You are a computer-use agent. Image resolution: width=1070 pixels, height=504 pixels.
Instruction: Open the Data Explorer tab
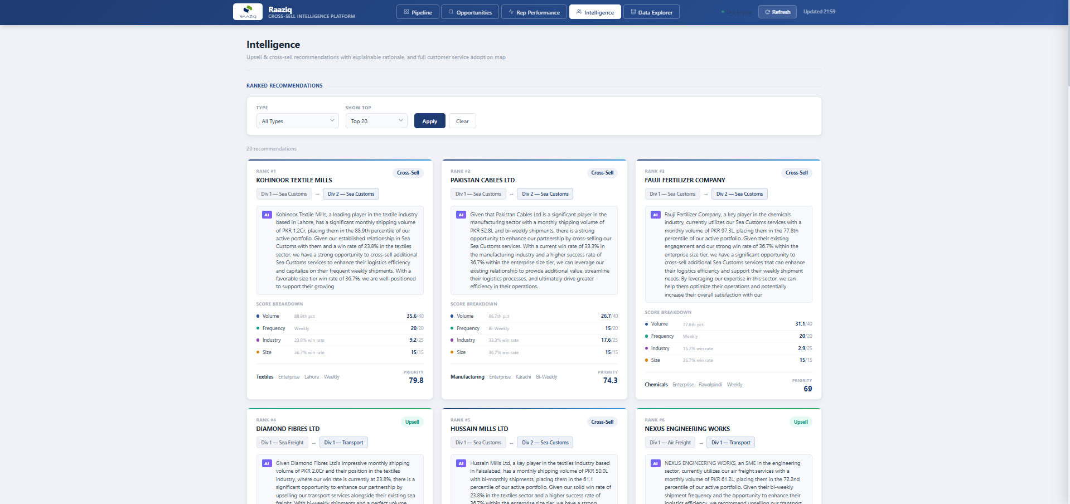(651, 12)
